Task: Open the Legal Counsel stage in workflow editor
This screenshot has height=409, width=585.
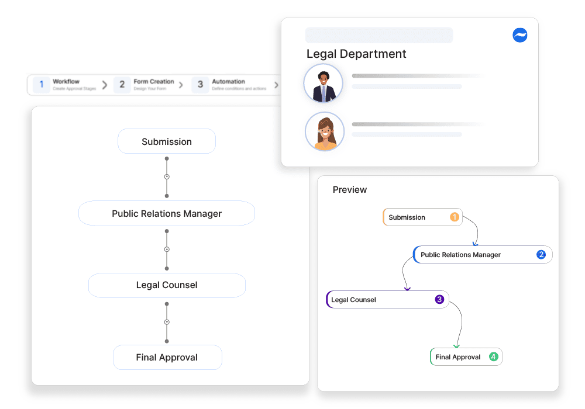Action: pos(167,285)
